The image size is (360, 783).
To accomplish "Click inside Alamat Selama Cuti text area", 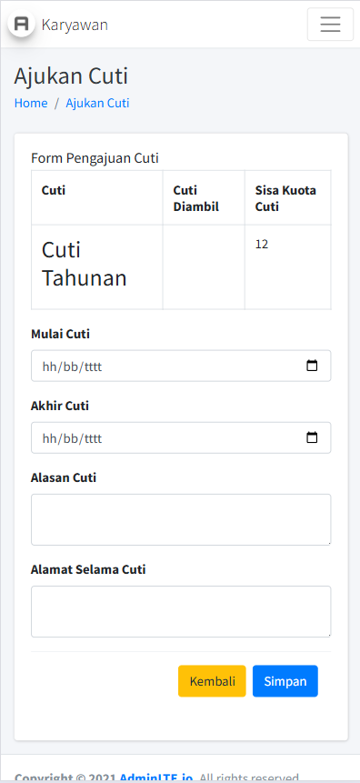I will pyautogui.click(x=181, y=612).
